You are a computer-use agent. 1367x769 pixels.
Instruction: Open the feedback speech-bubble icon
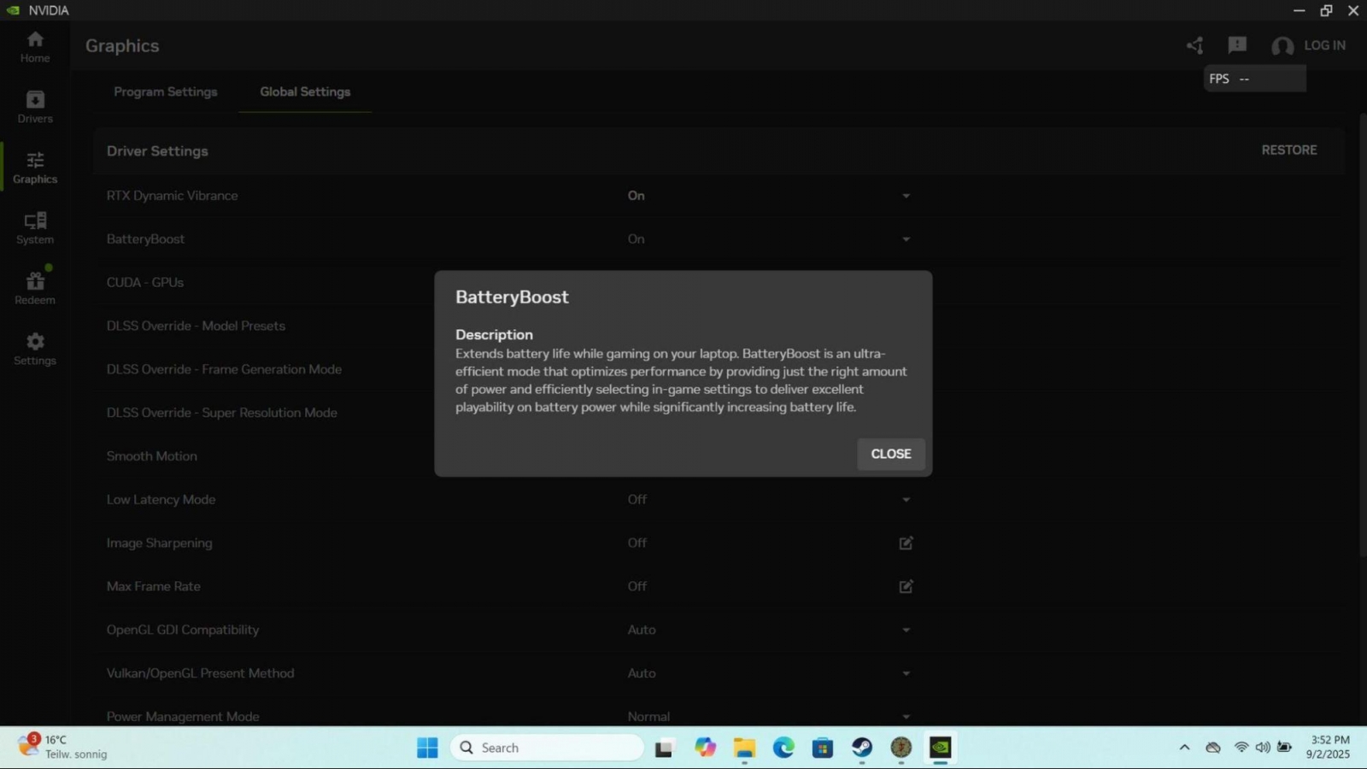(x=1236, y=45)
